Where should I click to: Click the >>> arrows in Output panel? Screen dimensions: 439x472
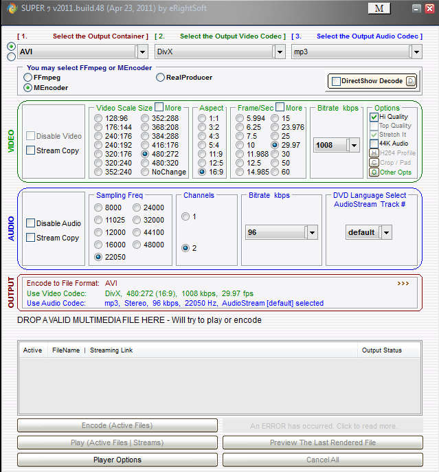[x=403, y=284]
